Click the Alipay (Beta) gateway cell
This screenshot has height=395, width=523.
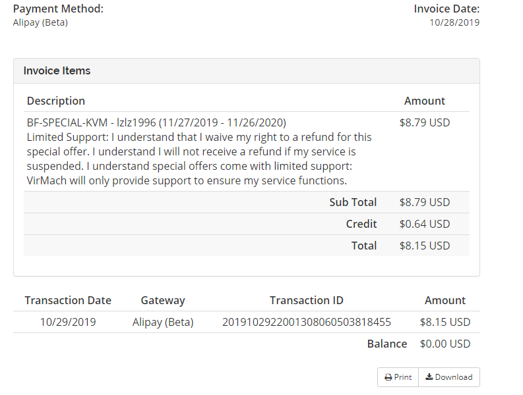[163, 323]
